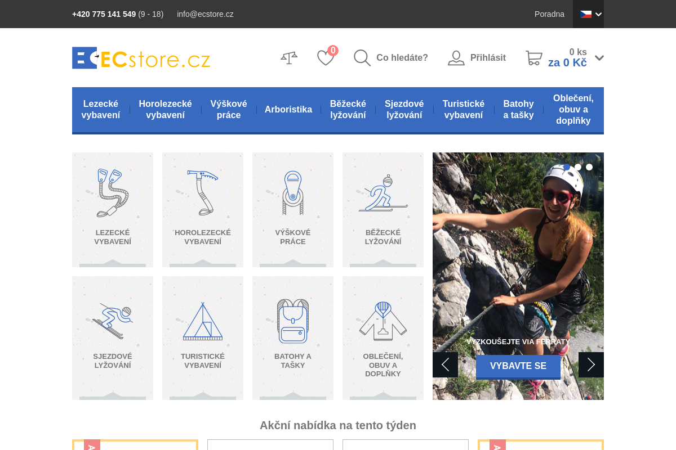Select the first carousel slide dot
This screenshot has height=450, width=676.
[567, 167]
